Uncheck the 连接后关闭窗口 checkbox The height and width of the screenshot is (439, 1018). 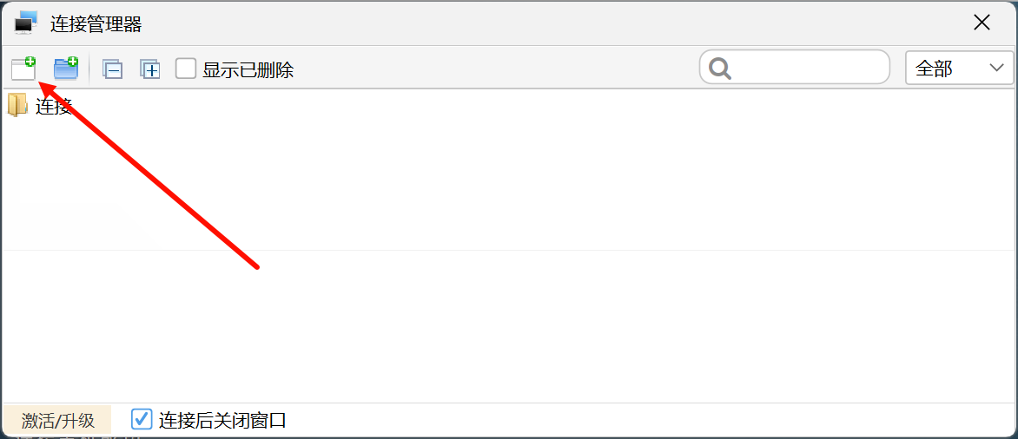142,420
